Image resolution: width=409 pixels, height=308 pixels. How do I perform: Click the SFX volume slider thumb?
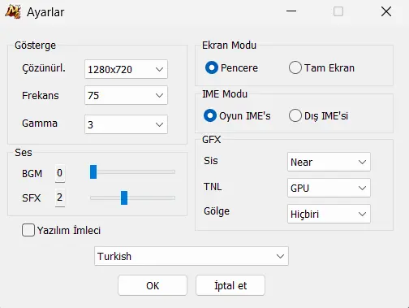124,197
